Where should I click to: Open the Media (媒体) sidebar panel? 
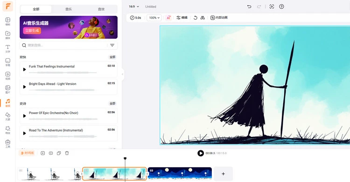(x=7, y=35)
